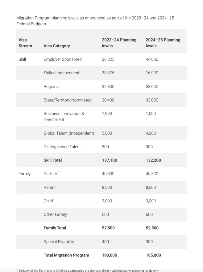Click the 185,000 total program value

coord(153,255)
